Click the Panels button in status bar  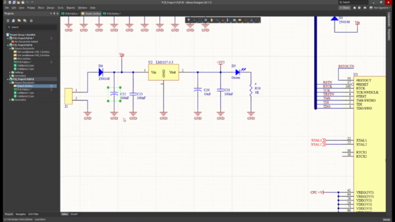[386, 220]
